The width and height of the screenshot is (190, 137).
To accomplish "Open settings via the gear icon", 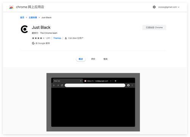I will coord(154,7).
